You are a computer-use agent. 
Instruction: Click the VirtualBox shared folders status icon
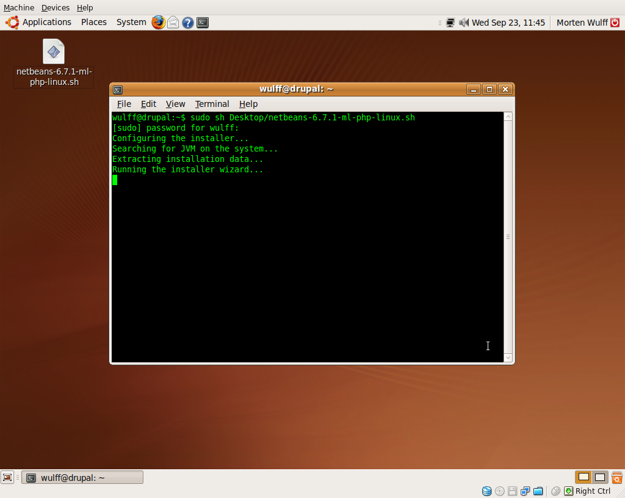(x=538, y=491)
